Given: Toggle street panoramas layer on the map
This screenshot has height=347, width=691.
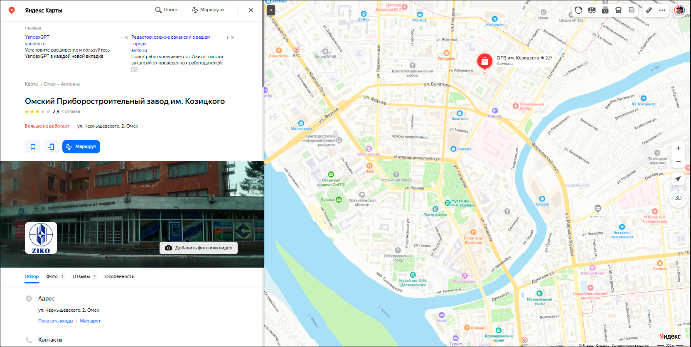Looking at the screenshot, I should coord(592,10).
